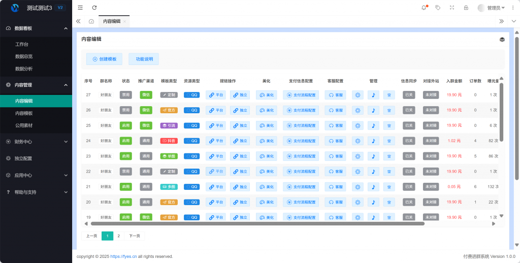Toggle the 启用 status of row 25

[125, 125]
